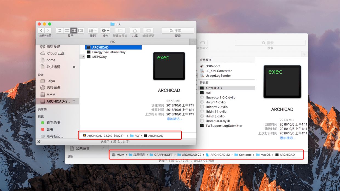This screenshot has width=340, height=191.
Task: Select ARCHICAD under 开发者 in back window
Action: pyautogui.click(x=227, y=88)
